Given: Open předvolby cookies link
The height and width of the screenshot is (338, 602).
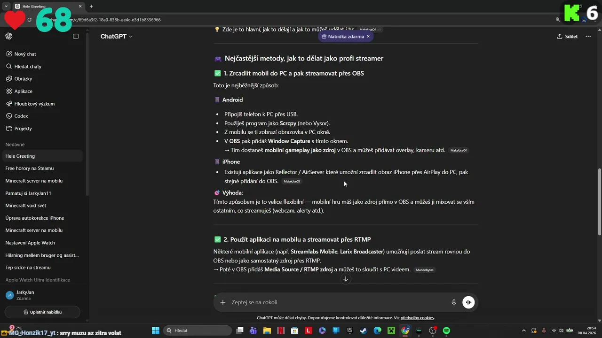Looking at the screenshot, I should (417, 318).
